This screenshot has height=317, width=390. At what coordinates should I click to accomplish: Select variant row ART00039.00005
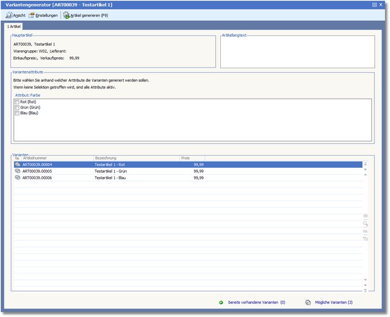click(37, 171)
